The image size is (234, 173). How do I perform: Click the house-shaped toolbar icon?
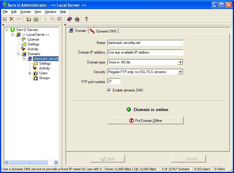pos(77,19)
